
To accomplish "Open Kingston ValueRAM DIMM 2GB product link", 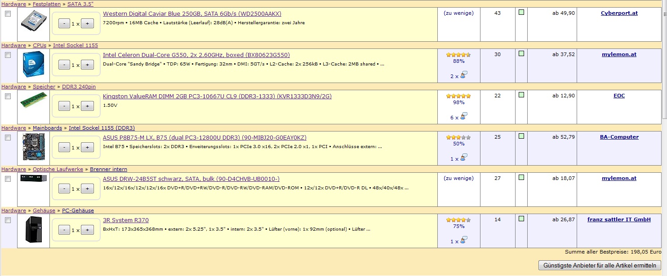I will pos(217,96).
